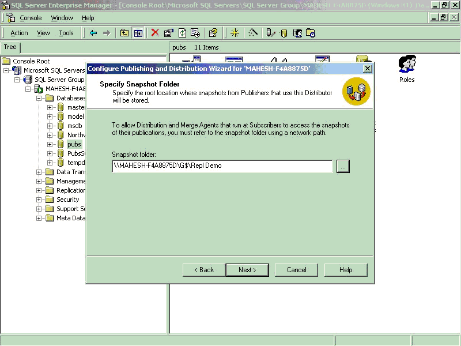Open the Tools menu

click(66, 33)
